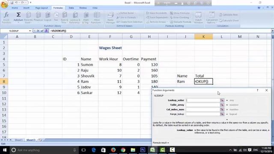This screenshot has height=154, width=274.
Task: Open the Home ribbon tab
Action: [15, 8]
